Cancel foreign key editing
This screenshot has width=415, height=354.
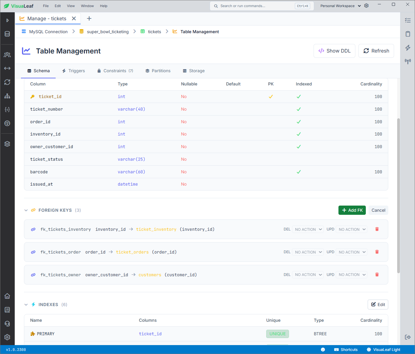pos(378,210)
